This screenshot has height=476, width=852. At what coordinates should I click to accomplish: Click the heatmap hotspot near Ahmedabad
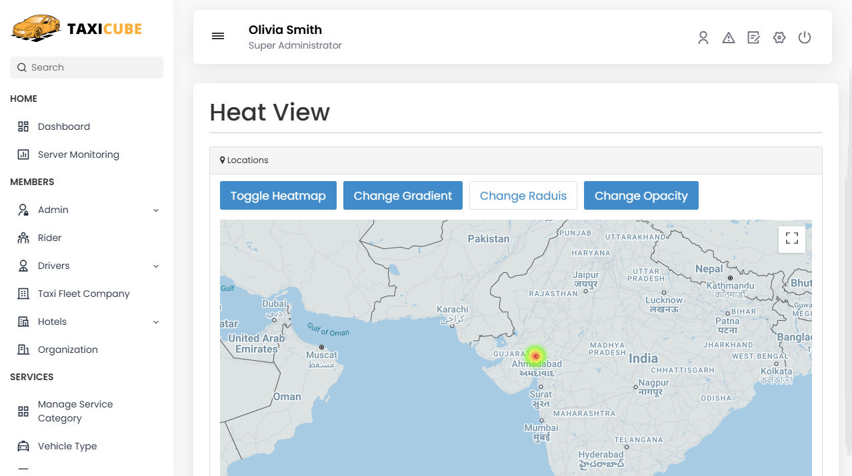[x=535, y=356]
